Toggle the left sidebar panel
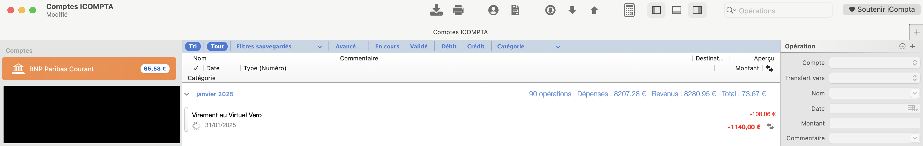Image resolution: width=923 pixels, height=146 pixels. (656, 10)
